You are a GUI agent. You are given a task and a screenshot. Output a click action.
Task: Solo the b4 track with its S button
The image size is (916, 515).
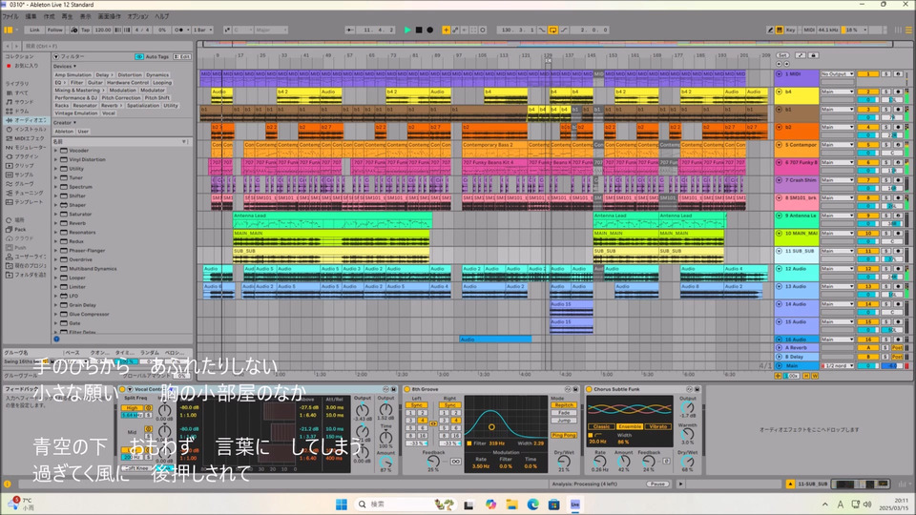click(886, 92)
